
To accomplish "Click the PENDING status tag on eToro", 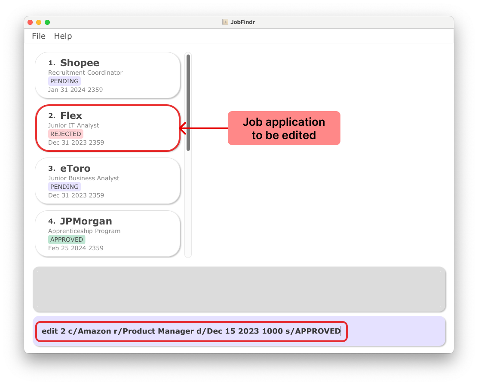I will coord(64,187).
